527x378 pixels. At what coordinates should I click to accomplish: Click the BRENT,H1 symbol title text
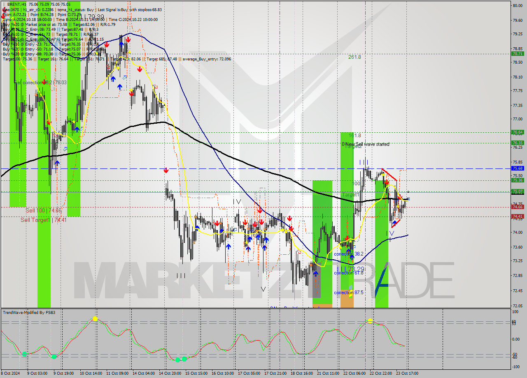point(18,4)
